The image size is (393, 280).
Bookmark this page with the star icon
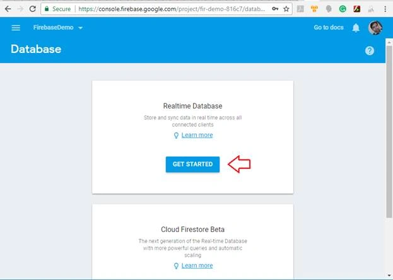point(286,9)
